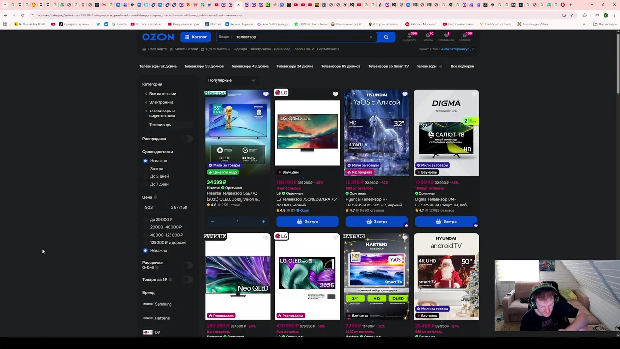
Task: Increase the Hisense TV quantity with plus
Action: click(x=263, y=222)
